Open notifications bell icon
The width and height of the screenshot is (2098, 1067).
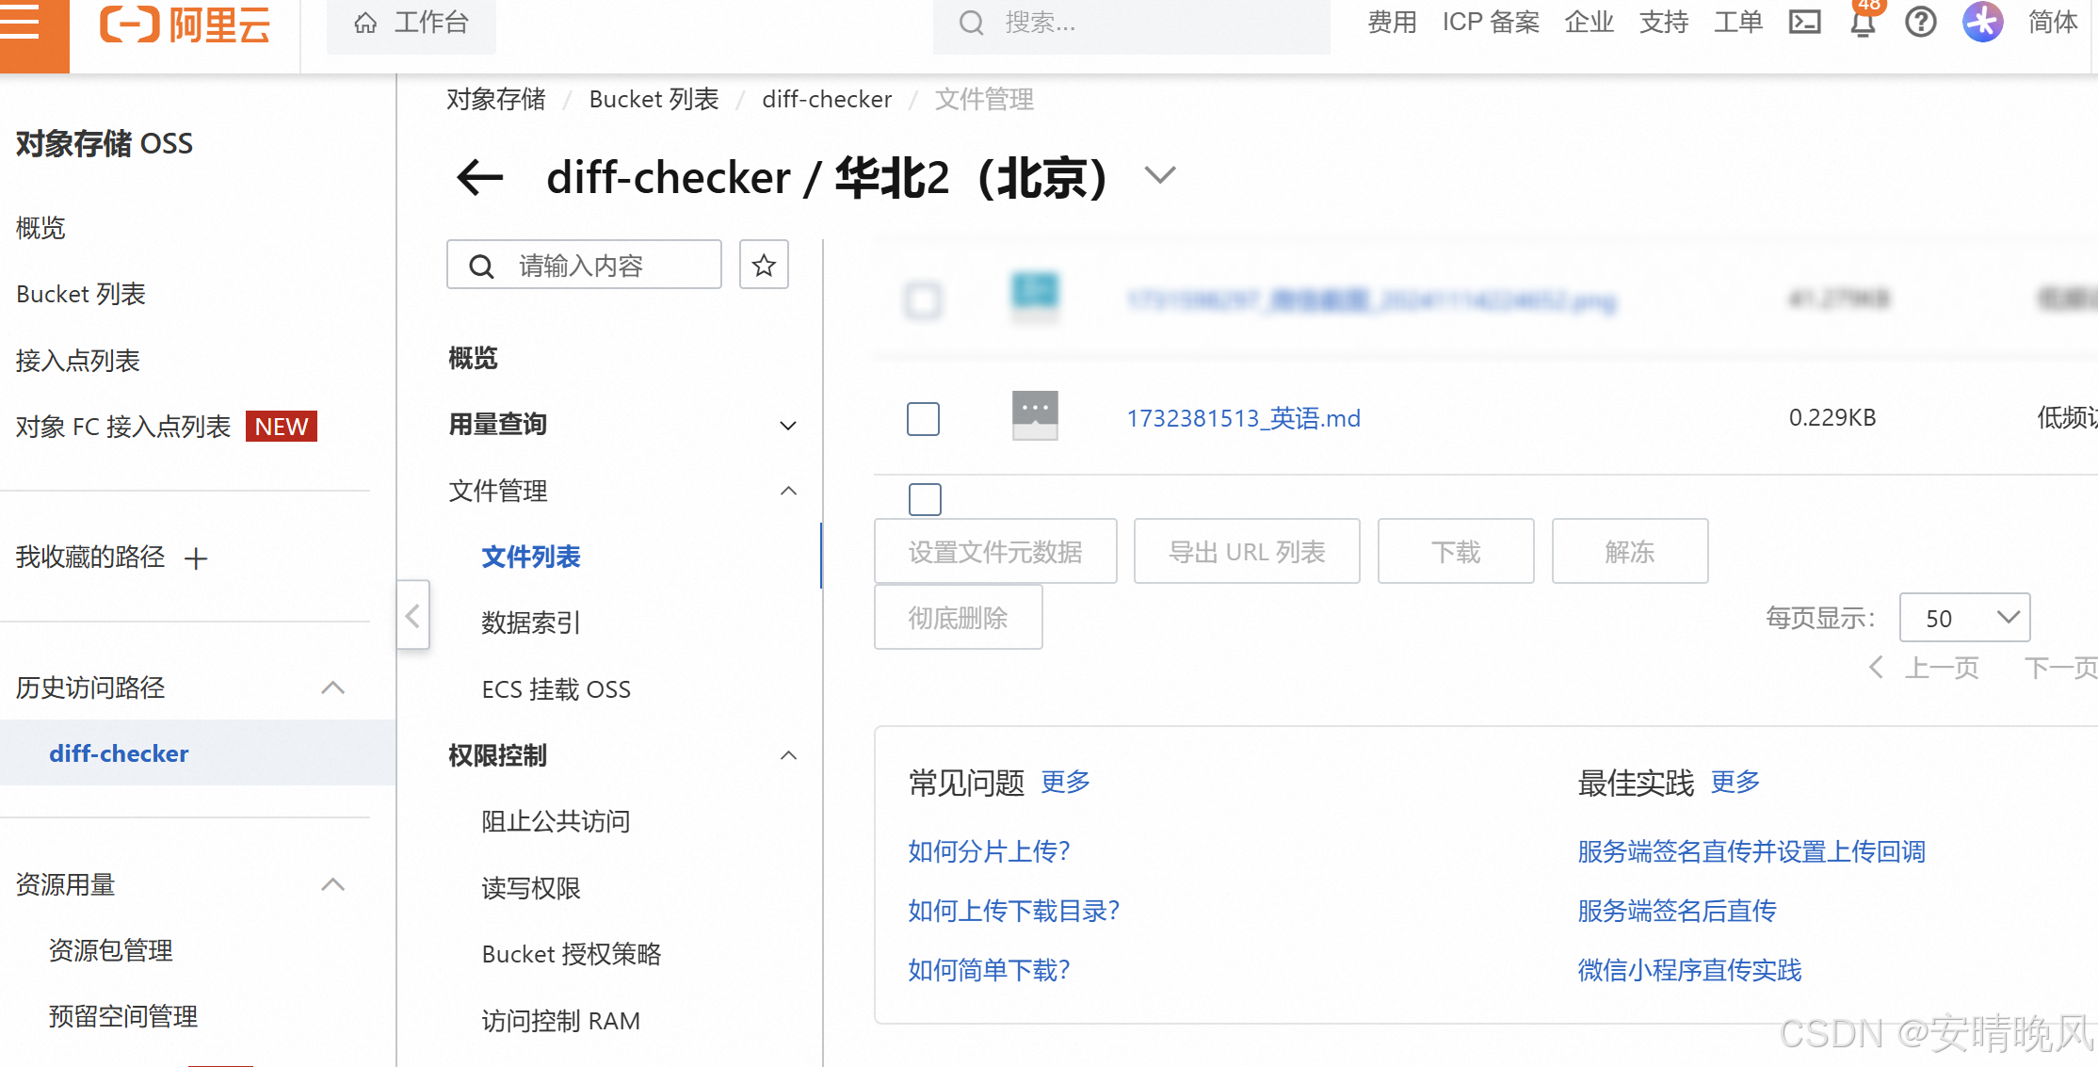1863,24
